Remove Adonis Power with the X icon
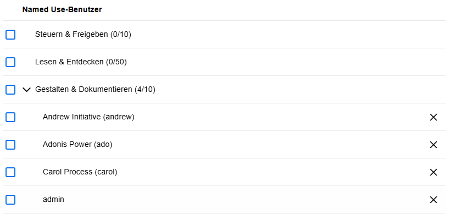The height and width of the screenshot is (219, 450). tap(433, 145)
